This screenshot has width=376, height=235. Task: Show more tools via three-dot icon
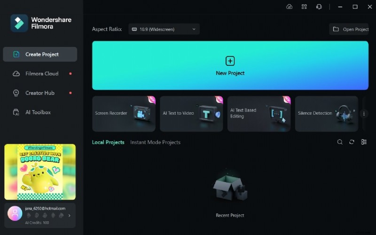click(364, 114)
